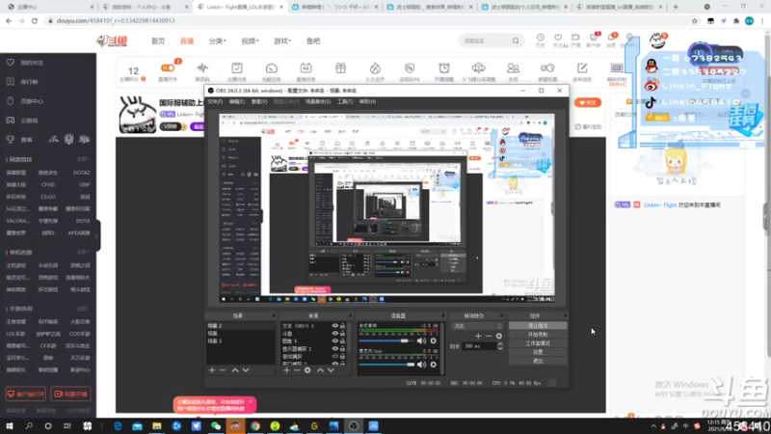Open the keyboard shortcut control icon
The width and height of the screenshot is (771, 434).
pyautogui.click(x=617, y=68)
